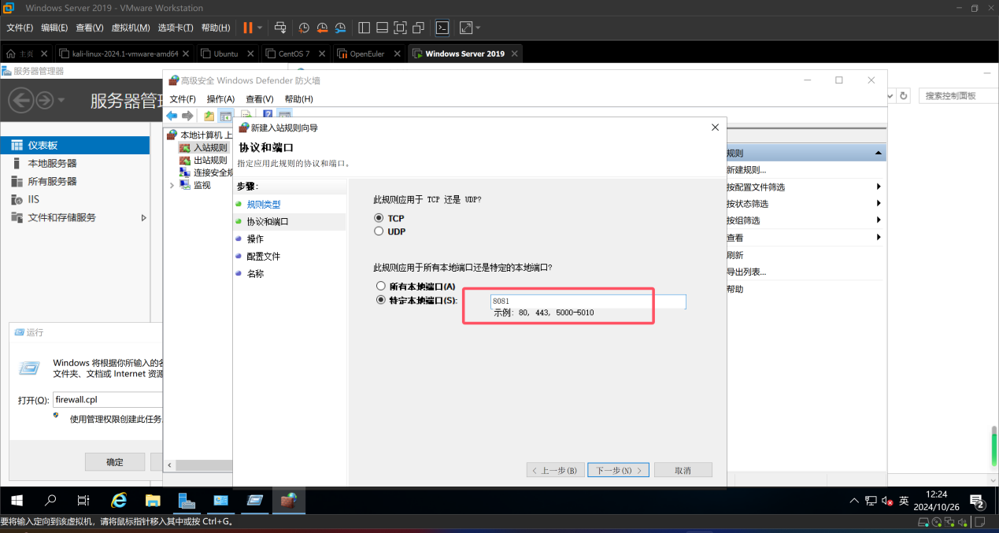Open the VMware console view icon
The width and height of the screenshot is (999, 533).
[x=442, y=28]
